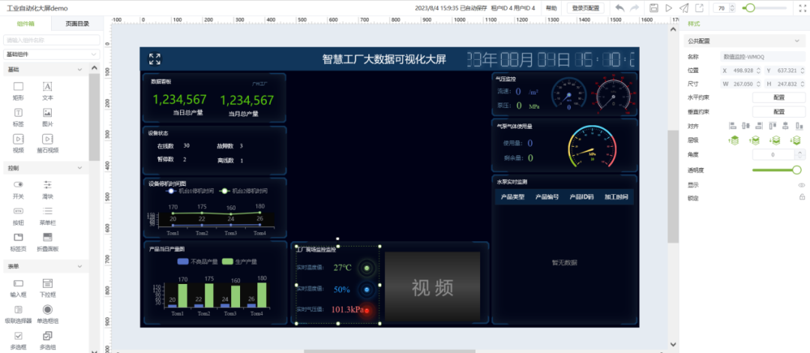Align horizontal center using second 对齐 icon

[x=745, y=125]
